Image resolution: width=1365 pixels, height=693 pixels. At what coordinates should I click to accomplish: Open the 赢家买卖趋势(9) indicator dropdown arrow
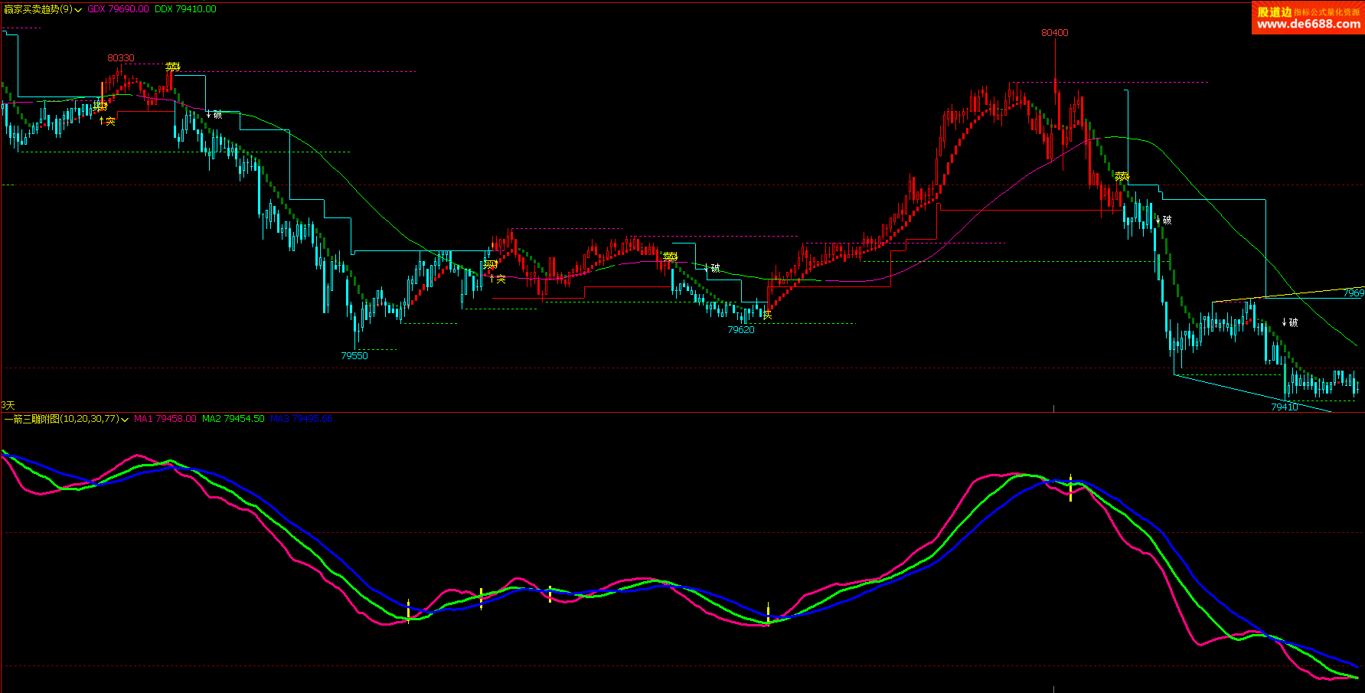78,10
